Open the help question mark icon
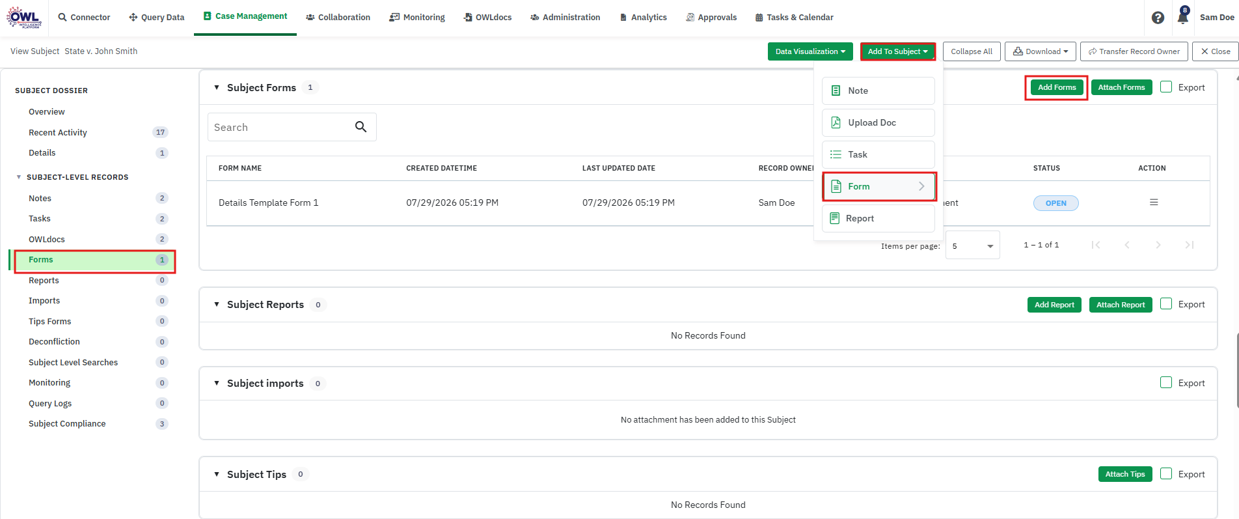The image size is (1239, 519). coord(1158,18)
